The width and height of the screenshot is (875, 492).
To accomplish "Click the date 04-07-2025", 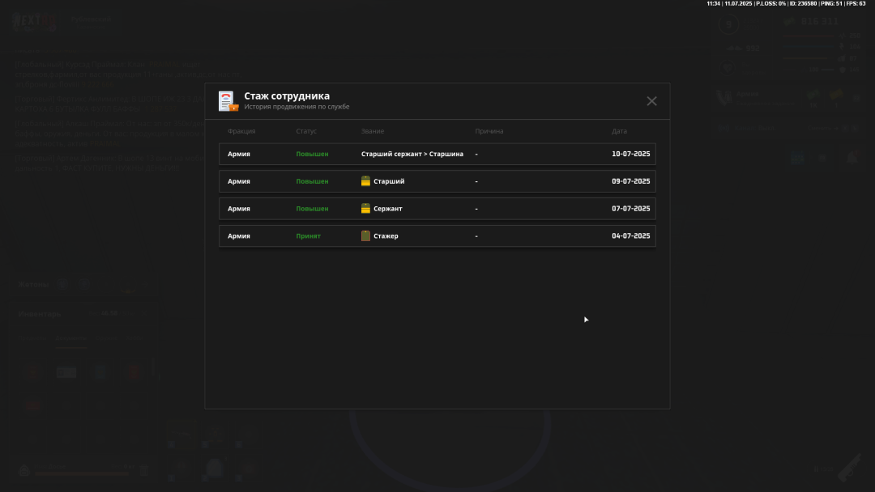I will pyautogui.click(x=630, y=235).
